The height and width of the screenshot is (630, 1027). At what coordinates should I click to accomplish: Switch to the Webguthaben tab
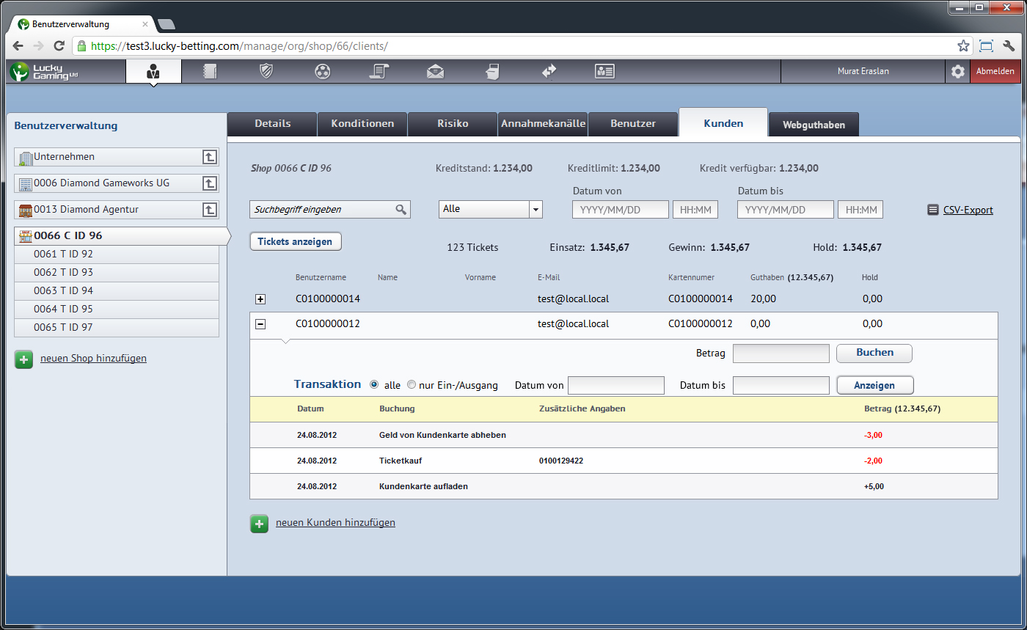point(814,125)
